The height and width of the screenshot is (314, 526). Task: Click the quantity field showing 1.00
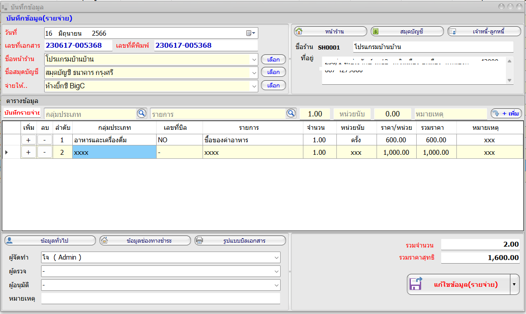coord(315,114)
